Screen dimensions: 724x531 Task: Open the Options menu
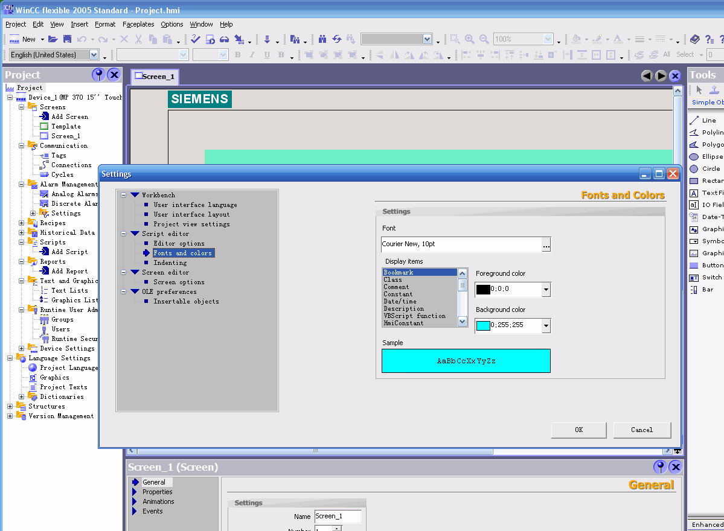coord(171,24)
